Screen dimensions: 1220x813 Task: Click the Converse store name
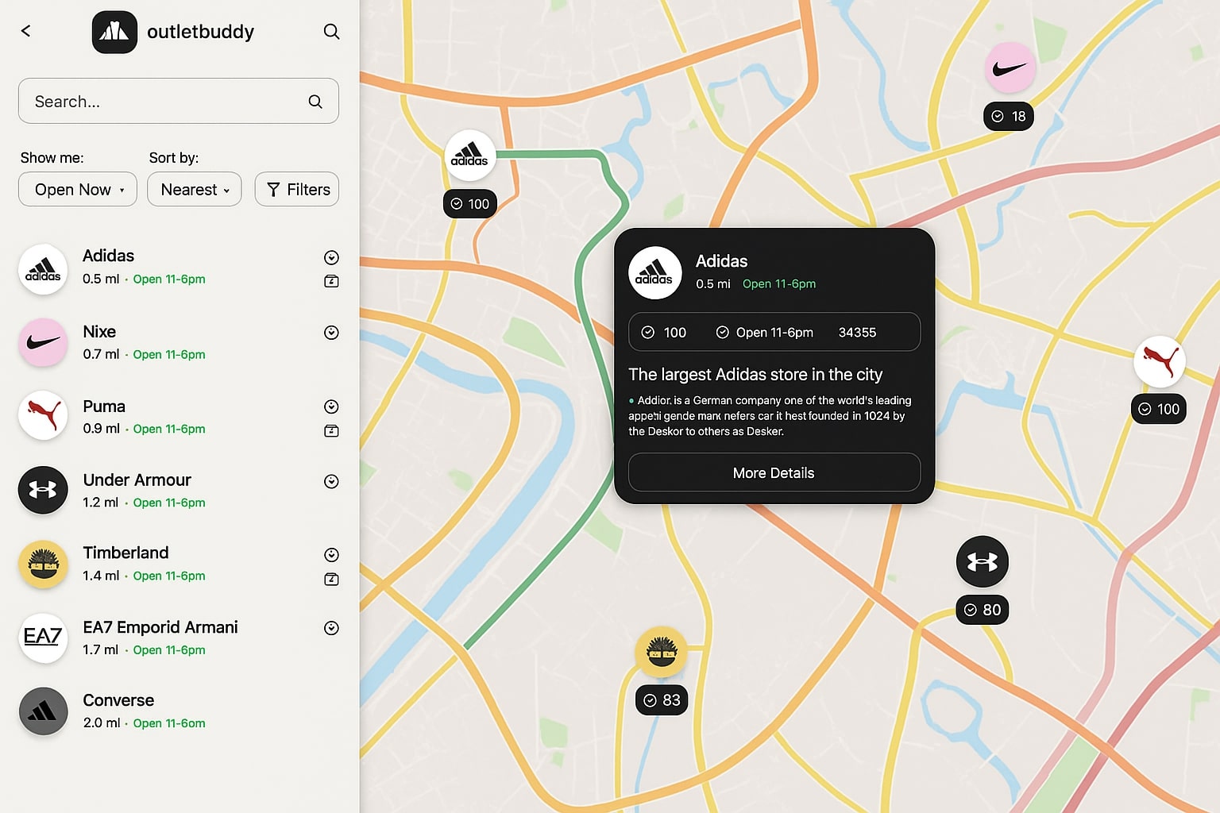click(118, 700)
